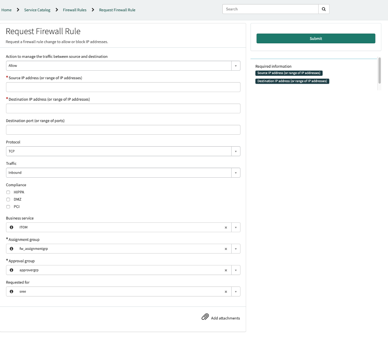Jump to required Destination IP address tag
388x342 pixels.
[292, 81]
